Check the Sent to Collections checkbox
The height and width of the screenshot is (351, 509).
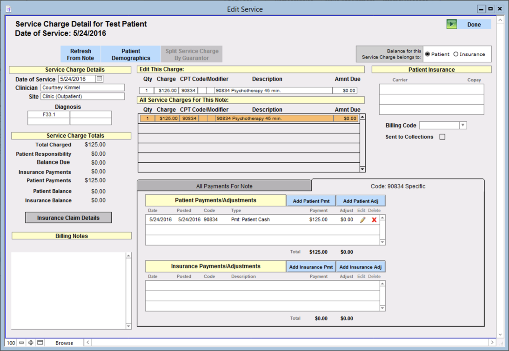click(442, 137)
